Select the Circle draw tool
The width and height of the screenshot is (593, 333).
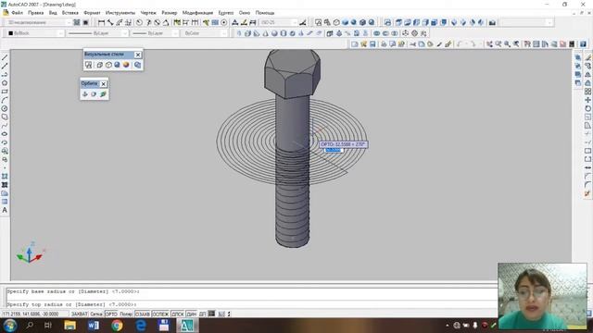point(5,109)
